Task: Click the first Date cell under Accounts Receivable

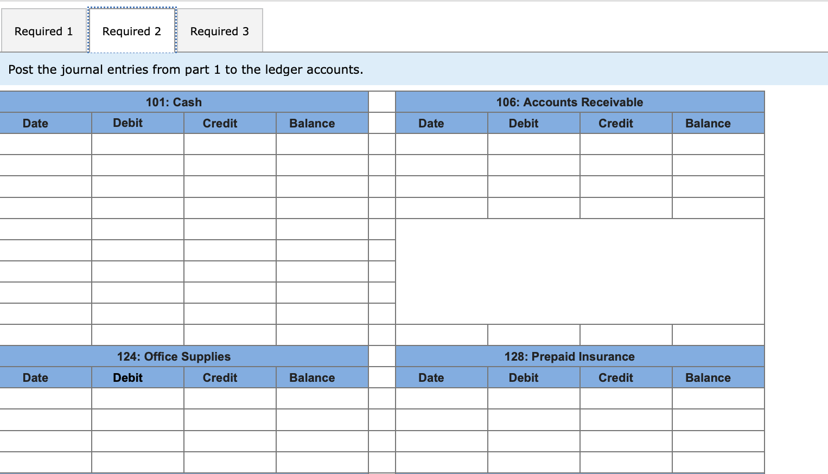Action: tap(441, 144)
